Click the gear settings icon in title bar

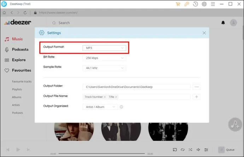(x=204, y=4)
